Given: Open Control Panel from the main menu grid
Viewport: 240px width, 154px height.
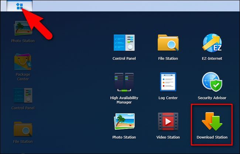Looking at the screenshot, I should (x=124, y=43).
